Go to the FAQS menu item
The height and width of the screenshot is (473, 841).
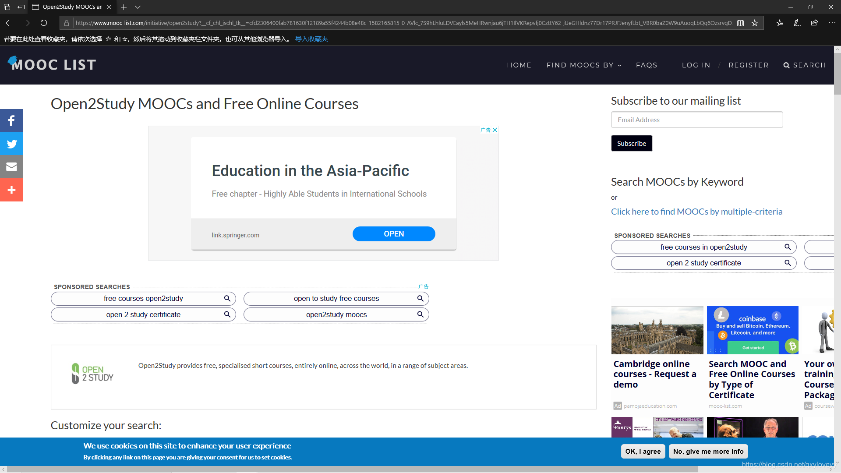(647, 65)
